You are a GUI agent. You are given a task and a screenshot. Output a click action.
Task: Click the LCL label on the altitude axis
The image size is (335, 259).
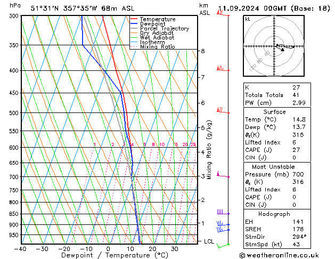(210, 241)
